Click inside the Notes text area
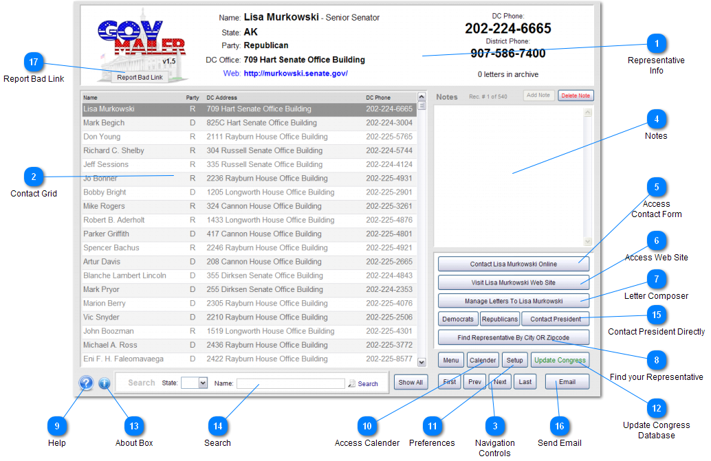 pyautogui.click(x=509, y=177)
